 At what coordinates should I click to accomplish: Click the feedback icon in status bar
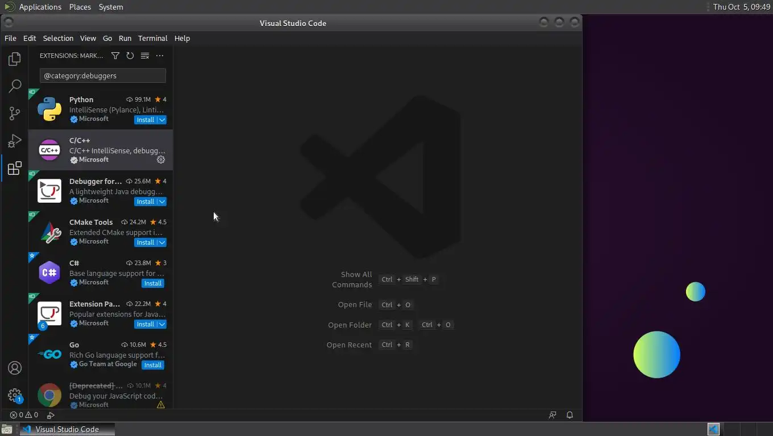[x=552, y=415]
